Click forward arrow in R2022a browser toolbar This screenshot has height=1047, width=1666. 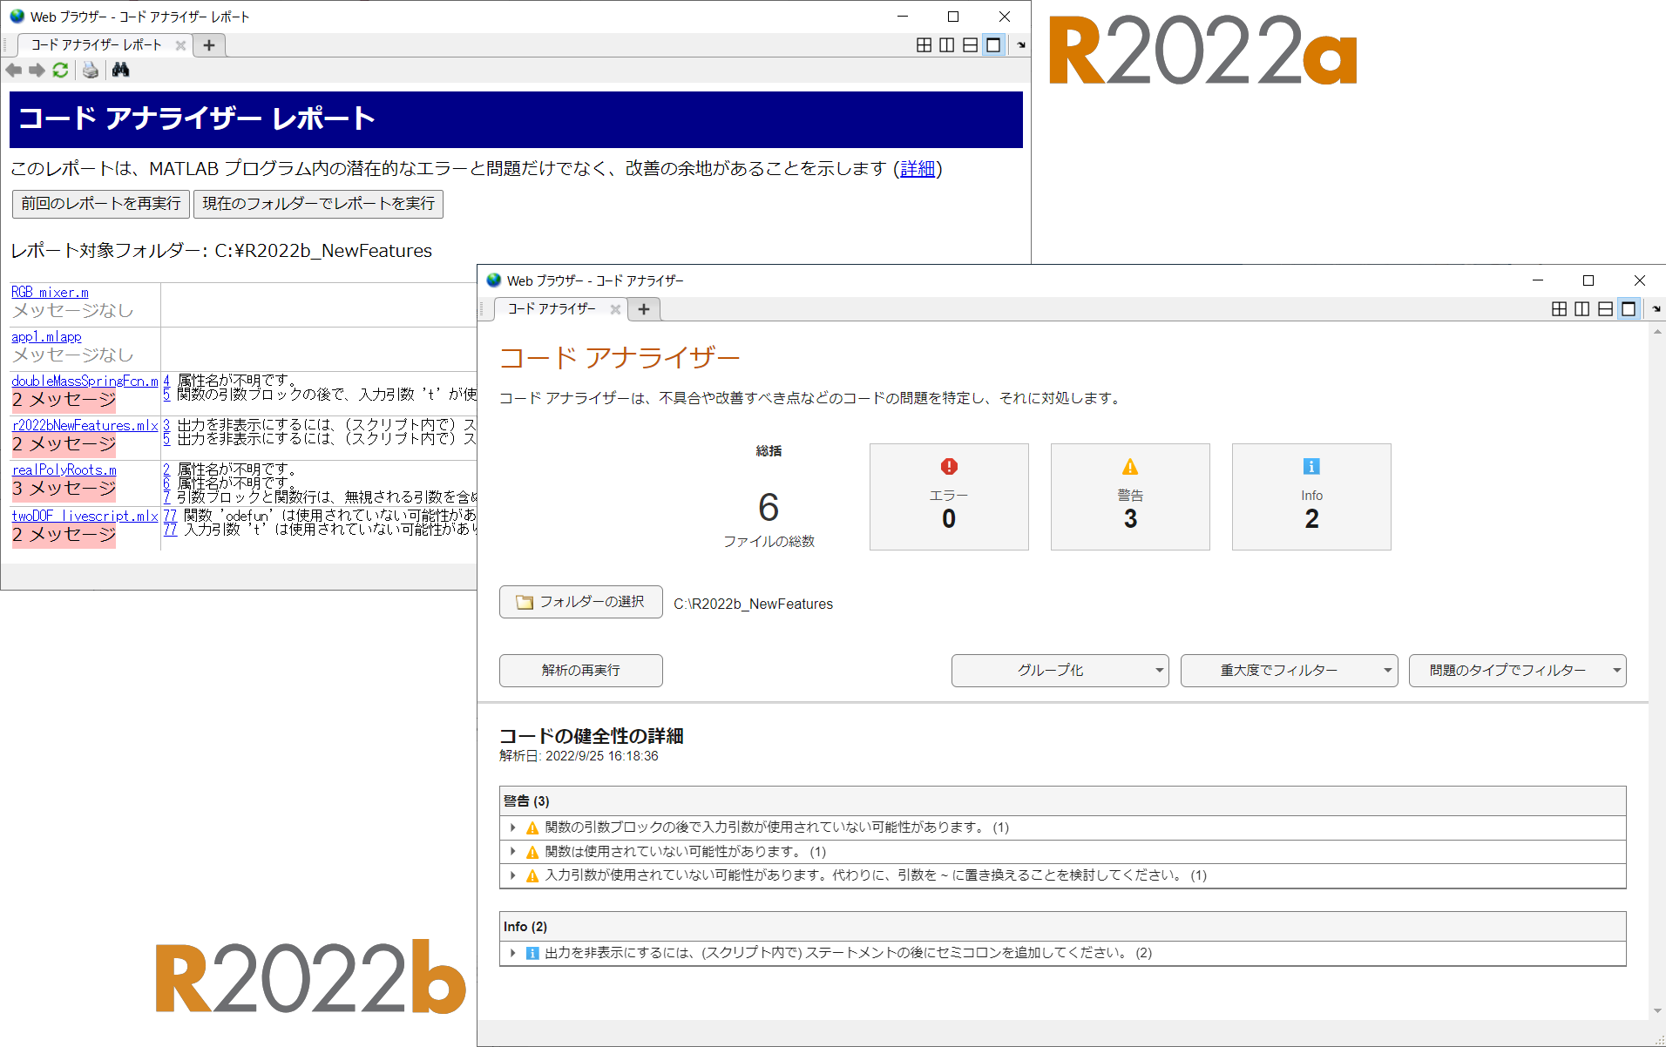tap(37, 70)
